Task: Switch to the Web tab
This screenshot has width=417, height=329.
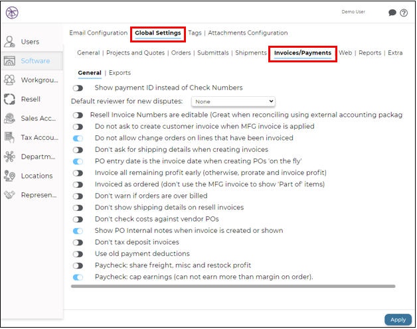Action: click(x=345, y=53)
